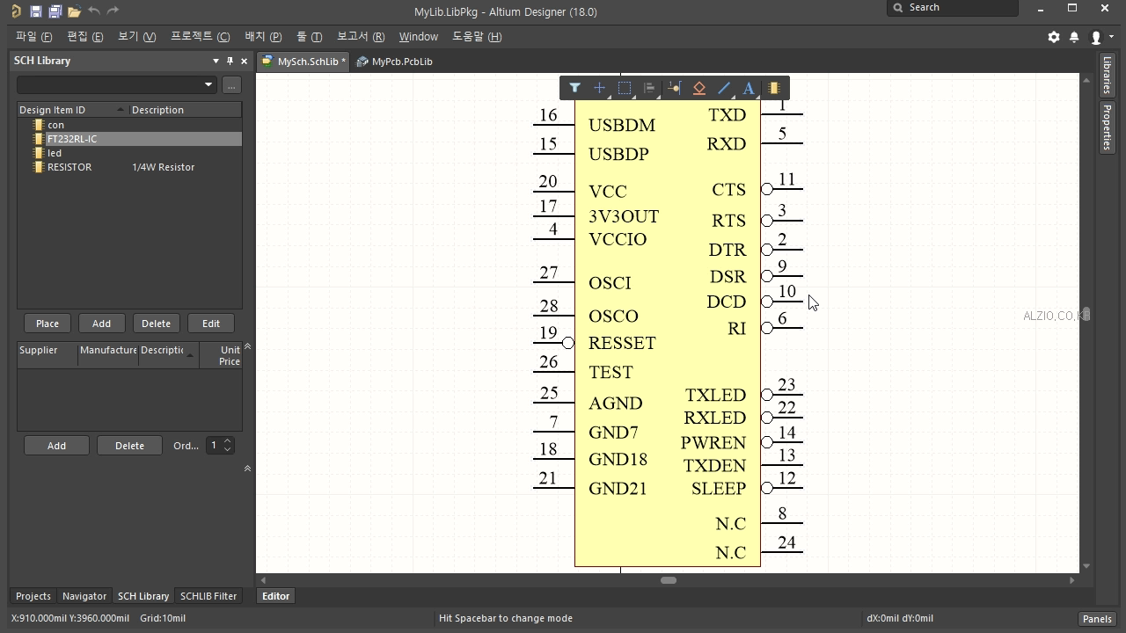Select the Move objects cross tool
Image resolution: width=1126 pixels, height=633 pixels.
(x=599, y=88)
